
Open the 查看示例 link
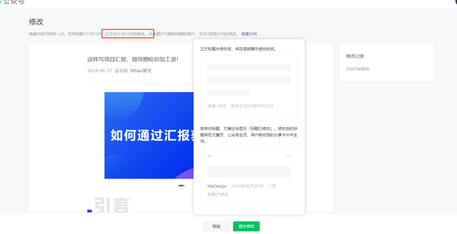pyautogui.click(x=249, y=34)
